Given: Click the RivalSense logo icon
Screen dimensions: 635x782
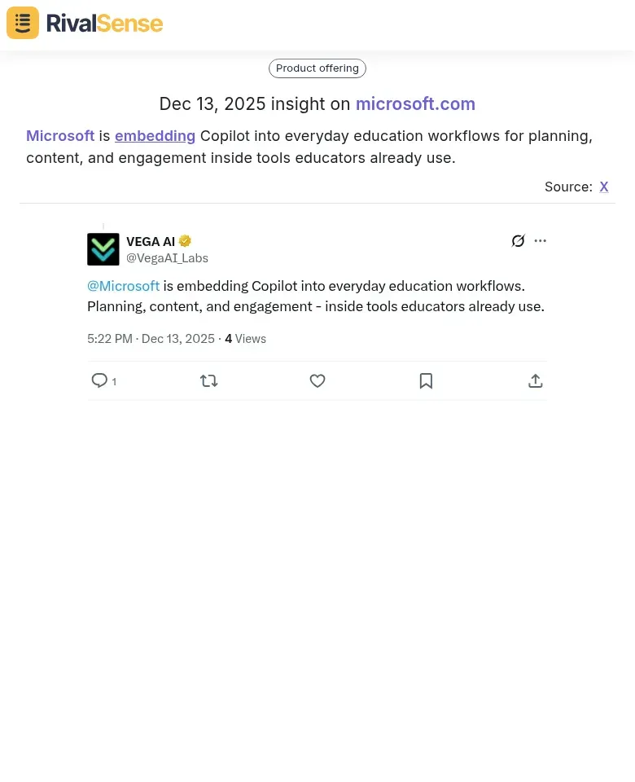Looking at the screenshot, I should point(22,22).
